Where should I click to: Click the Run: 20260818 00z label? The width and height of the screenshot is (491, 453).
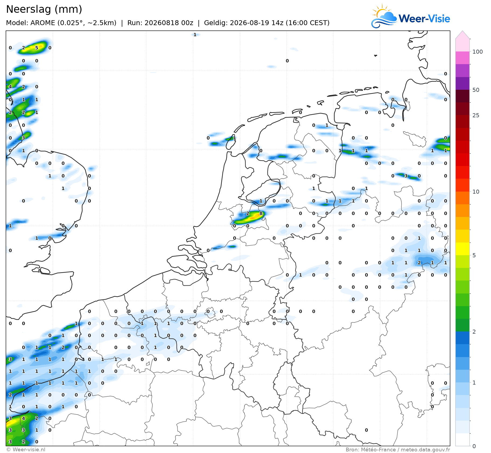(x=160, y=23)
